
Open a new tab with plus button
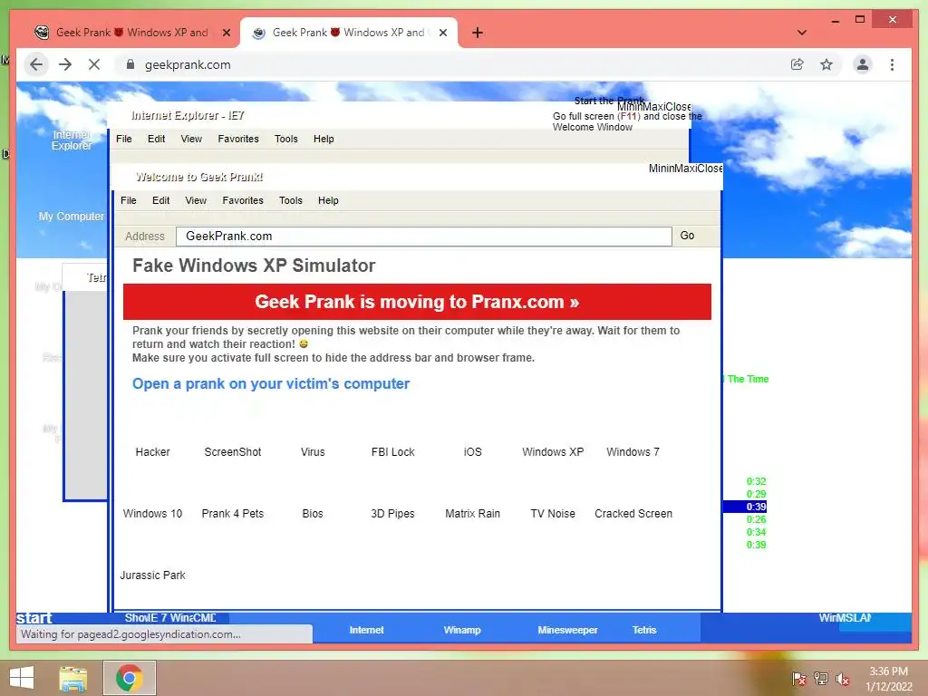click(478, 33)
